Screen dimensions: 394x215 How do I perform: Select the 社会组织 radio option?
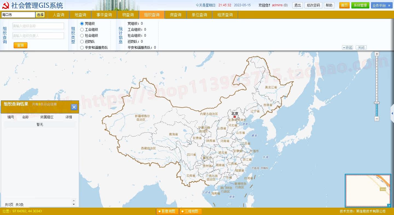(x=82, y=35)
